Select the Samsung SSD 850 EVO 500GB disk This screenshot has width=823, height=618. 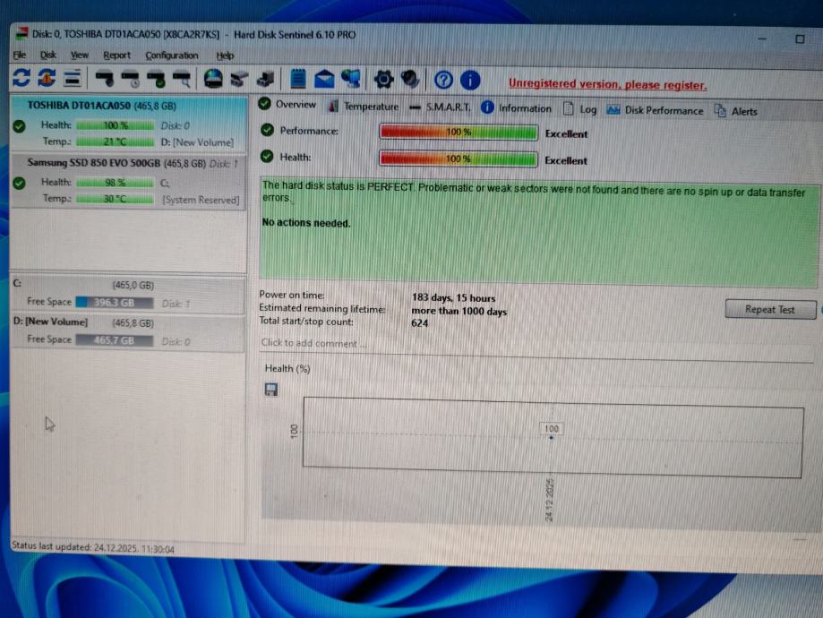pos(129,181)
